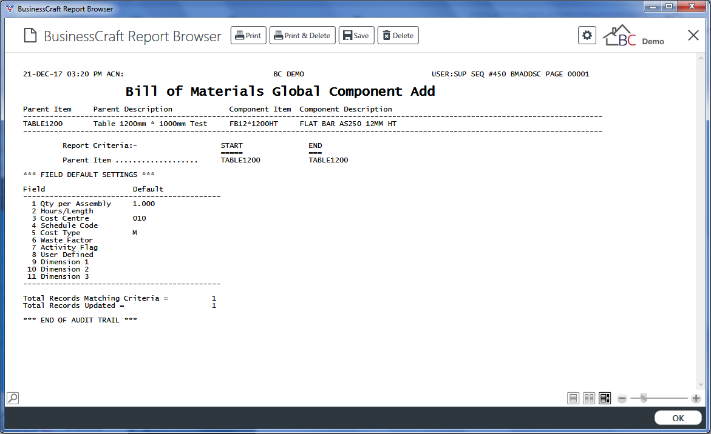Click the '*** END OF AUDIT TRAIL ***' text
The image size is (711, 434).
click(80, 320)
